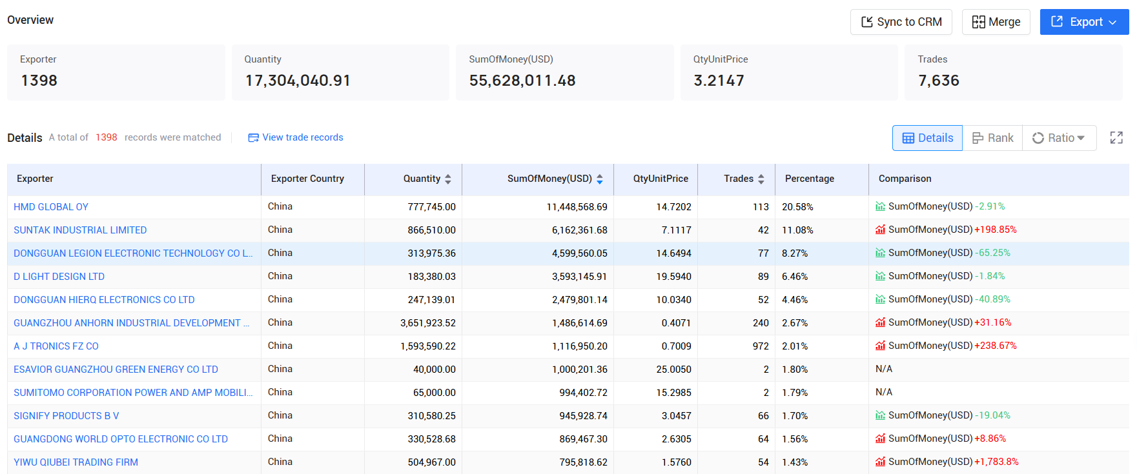Click comparison chart icon showing +238.67%

pos(880,346)
